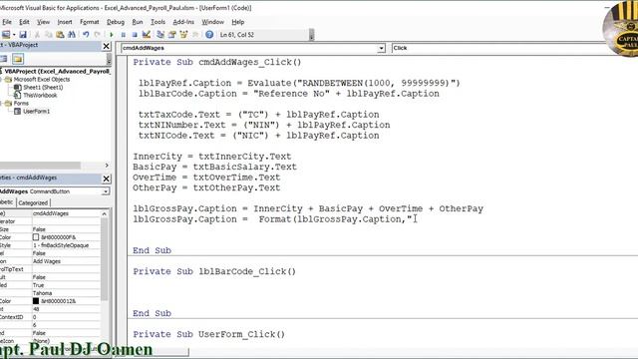Click the BasicPay = txtBasicSalary.Text line
Viewport: 638px width, 359px height.
[x=215, y=167]
